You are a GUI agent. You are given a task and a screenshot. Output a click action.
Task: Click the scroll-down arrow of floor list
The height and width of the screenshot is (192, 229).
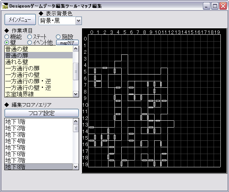coord(75,167)
